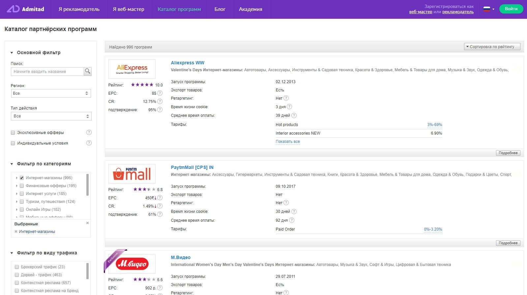527x295 pixels.
Task: Enable the Эксклюзивные офферы checkbox
Action: point(13,133)
